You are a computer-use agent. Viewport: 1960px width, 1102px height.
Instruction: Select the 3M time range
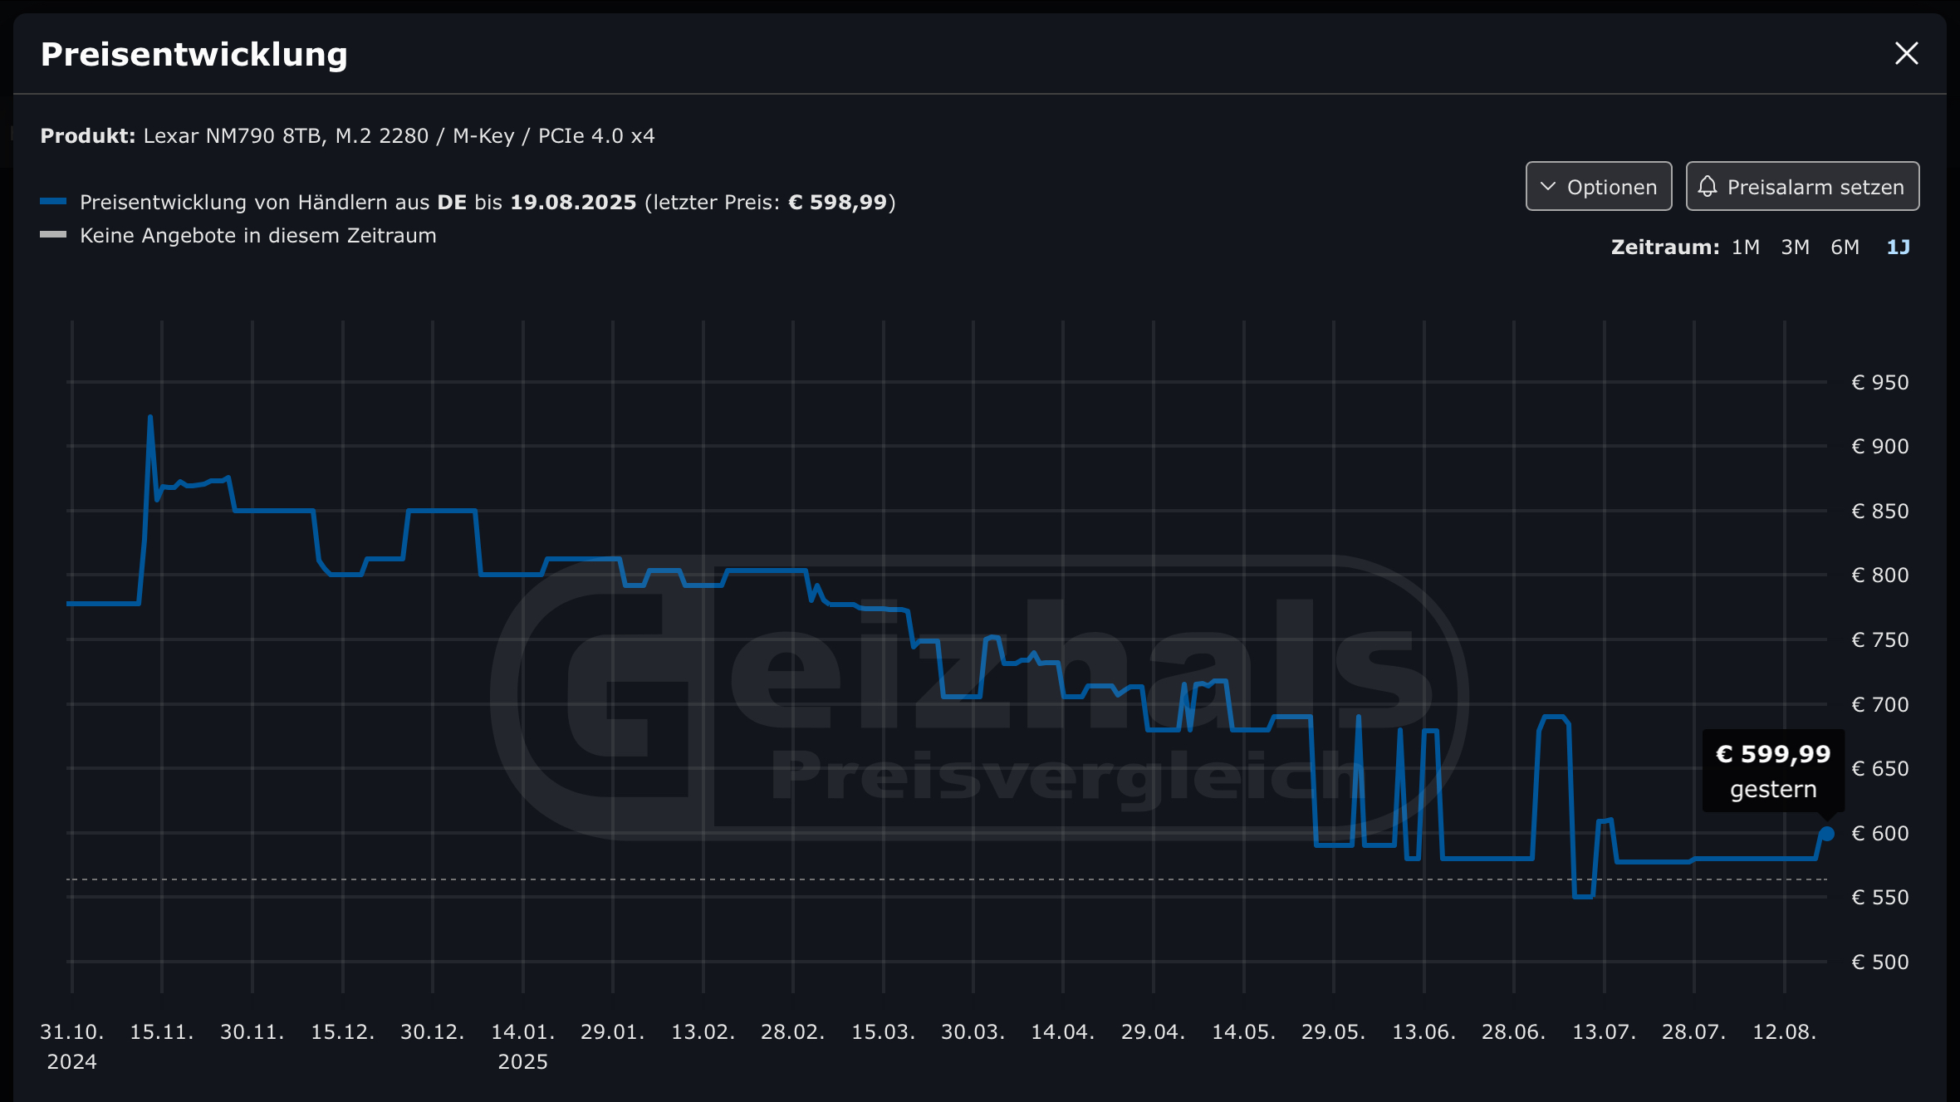1795,247
